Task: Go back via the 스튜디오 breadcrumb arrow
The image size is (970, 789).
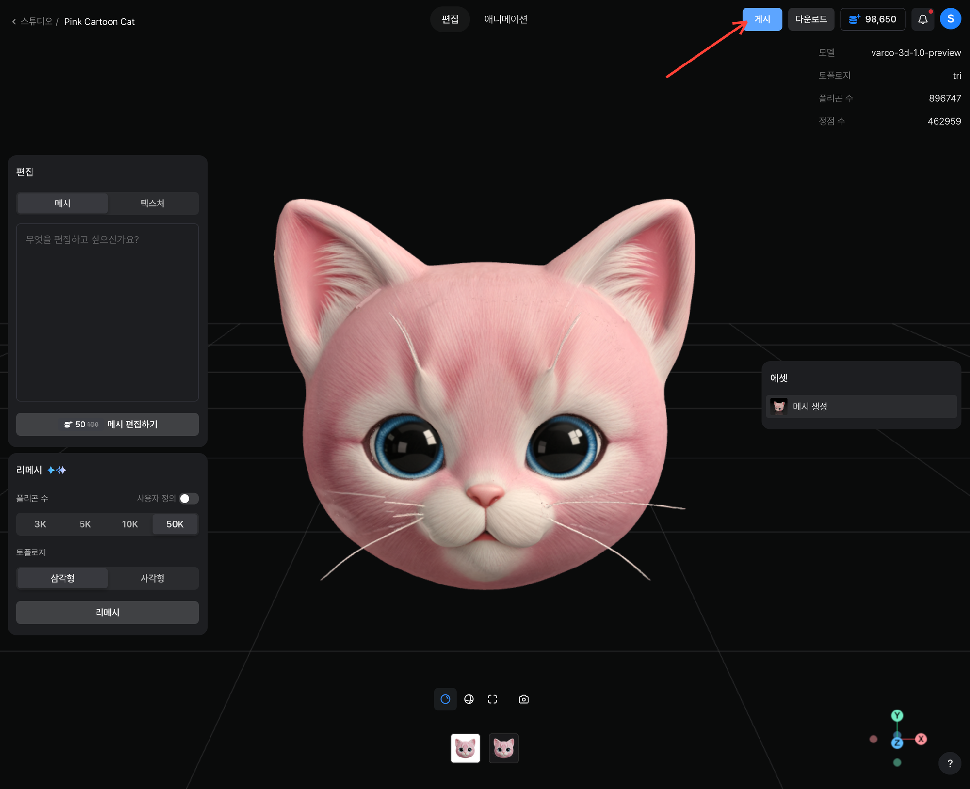Action: tap(14, 22)
